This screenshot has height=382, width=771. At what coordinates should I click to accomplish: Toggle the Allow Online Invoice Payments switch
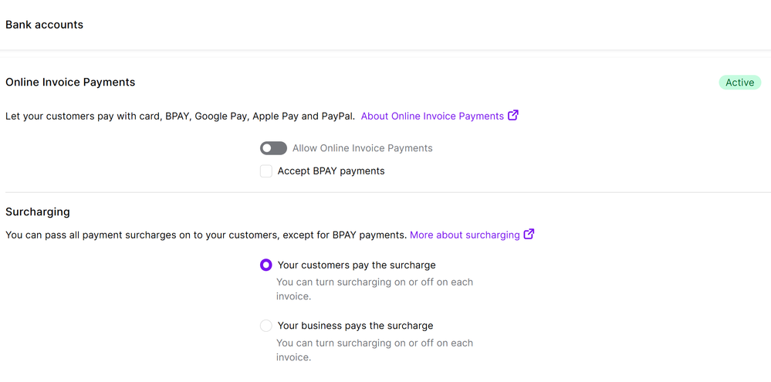pos(273,148)
